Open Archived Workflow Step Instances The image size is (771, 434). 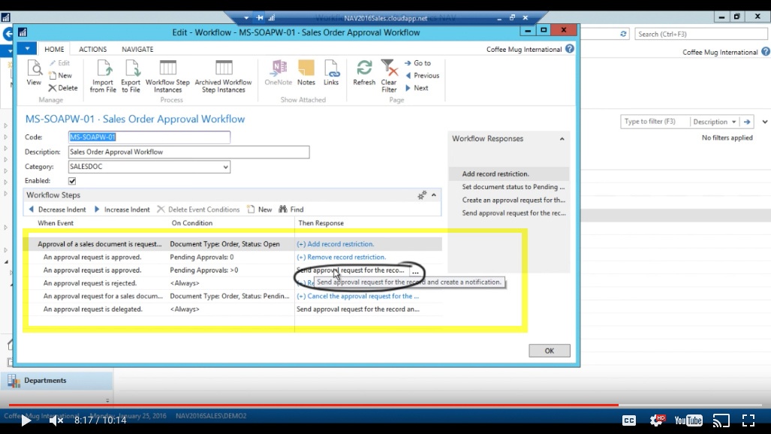223,76
